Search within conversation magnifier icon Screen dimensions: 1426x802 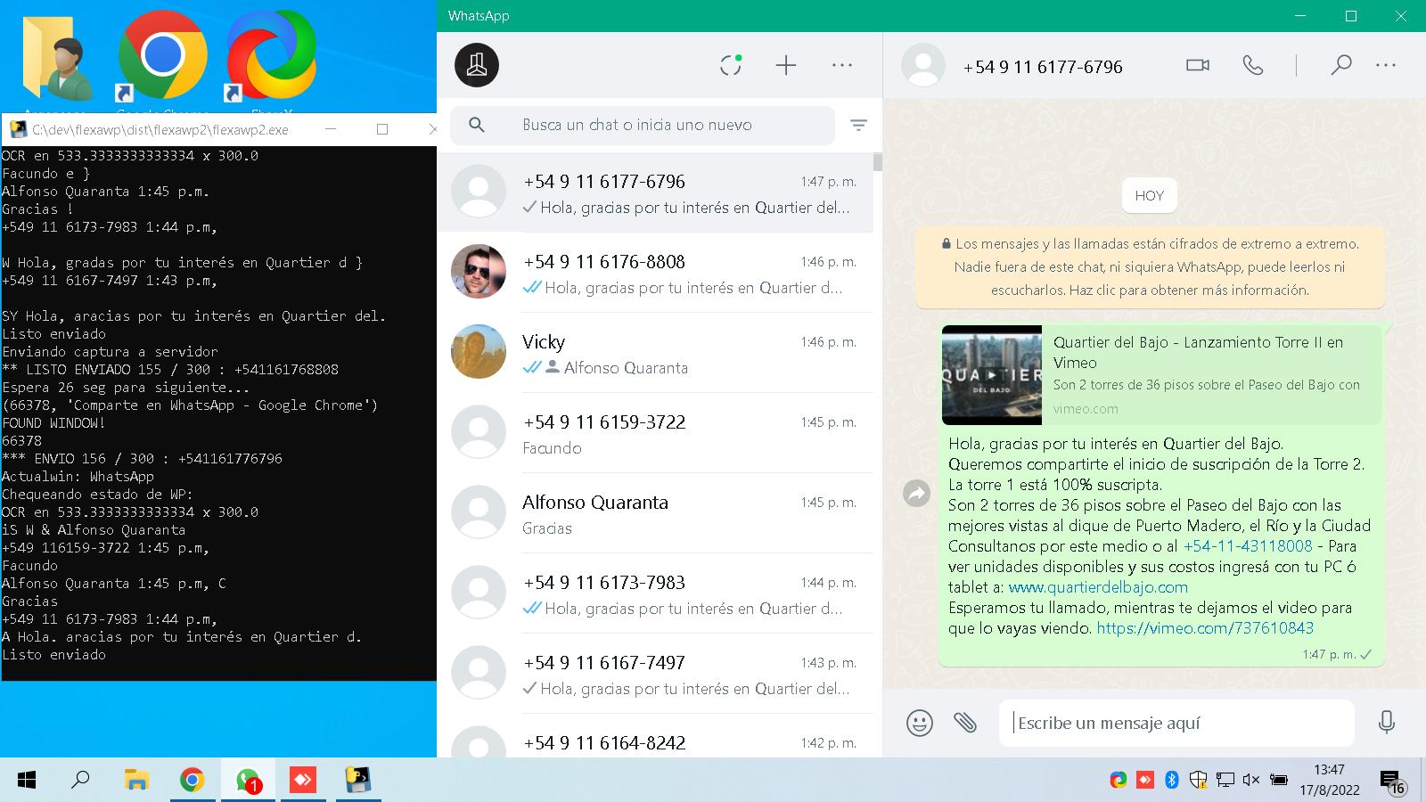(1340, 65)
